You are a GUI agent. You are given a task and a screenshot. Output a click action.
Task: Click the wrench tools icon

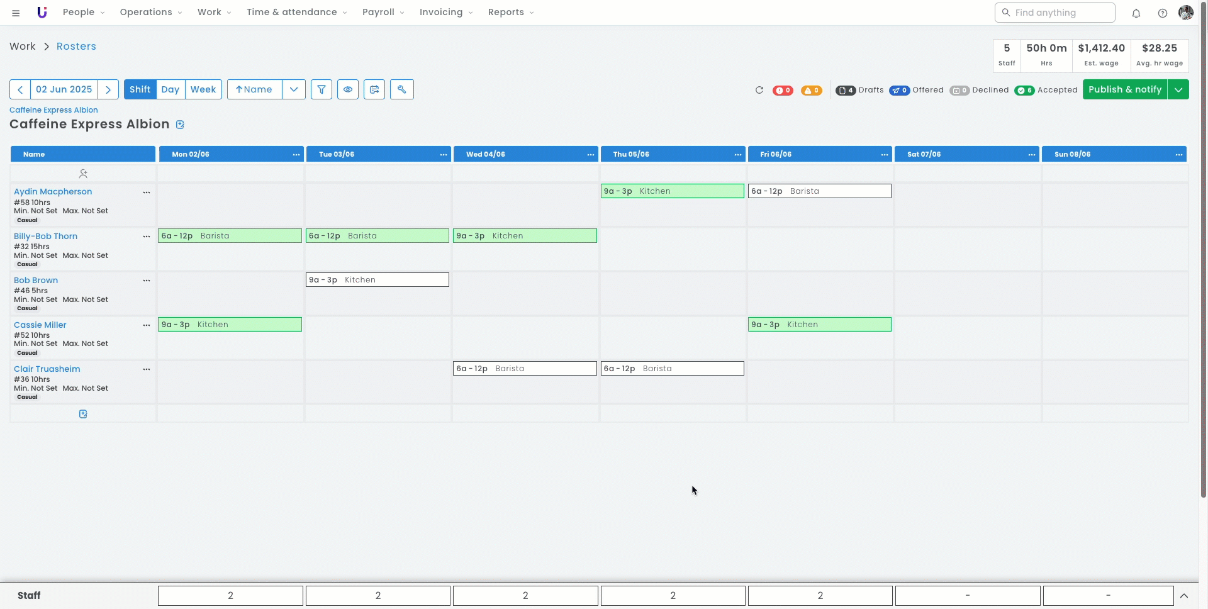(x=401, y=89)
